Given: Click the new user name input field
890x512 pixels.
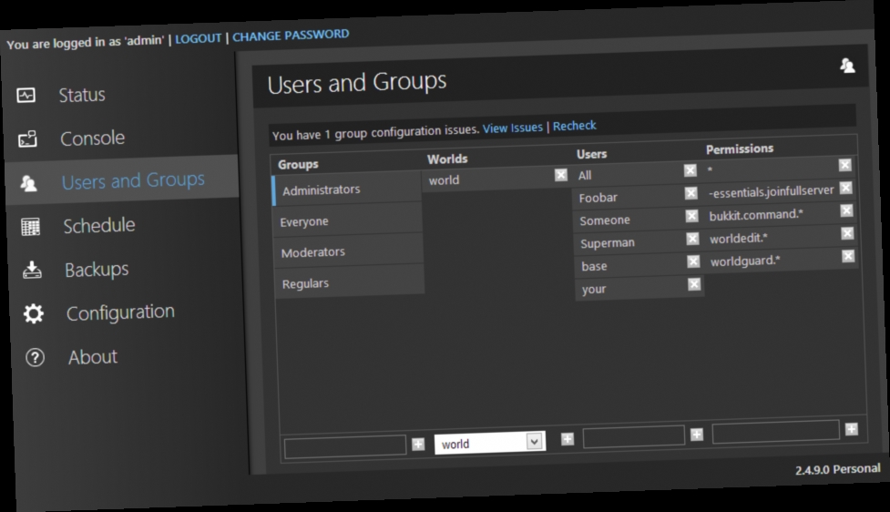Looking at the screenshot, I should (633, 436).
